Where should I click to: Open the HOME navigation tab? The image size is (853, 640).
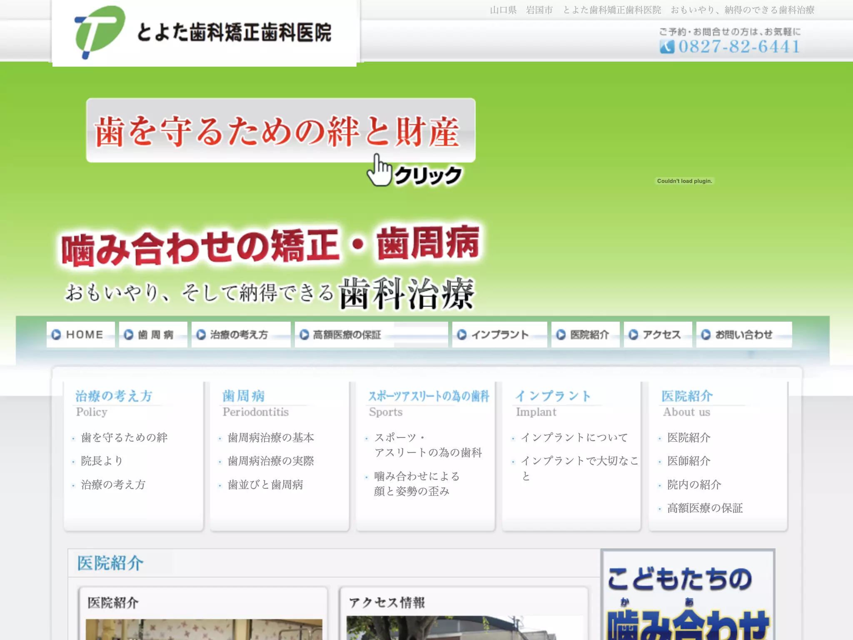point(81,335)
